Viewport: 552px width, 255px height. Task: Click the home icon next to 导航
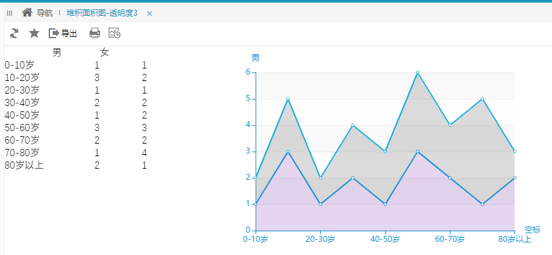pos(27,13)
